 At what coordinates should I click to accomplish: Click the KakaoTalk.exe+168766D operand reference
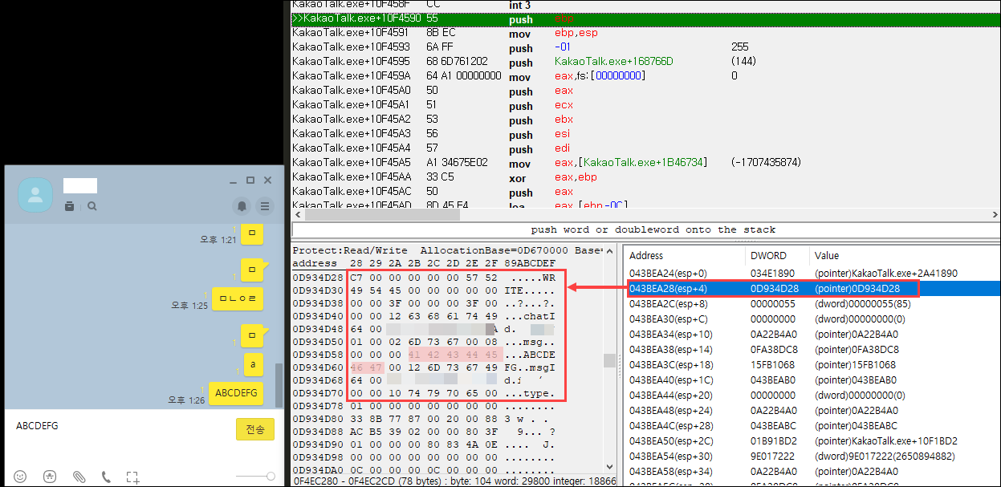click(614, 62)
